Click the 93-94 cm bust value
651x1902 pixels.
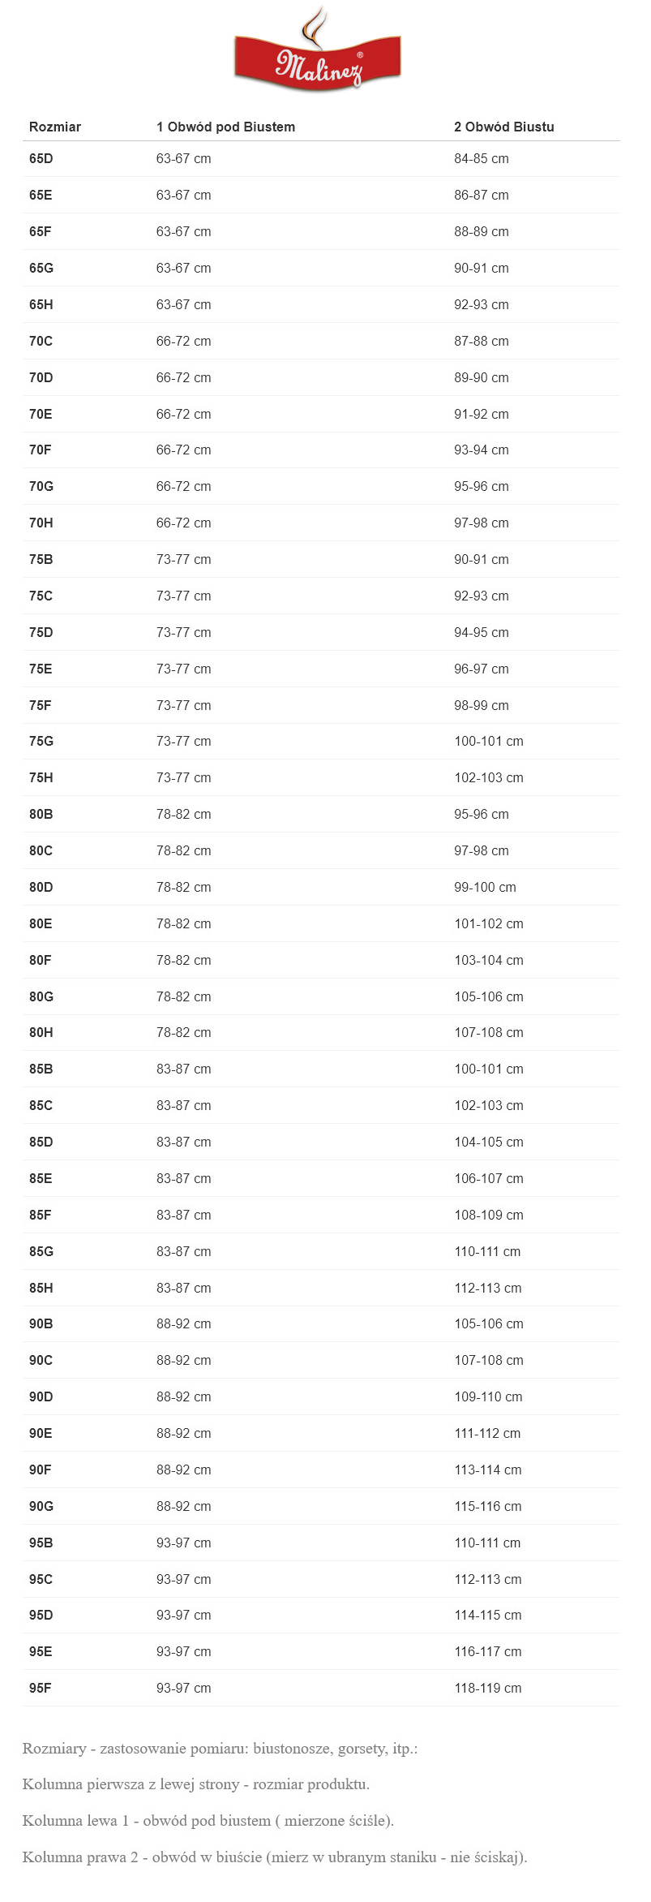(481, 450)
